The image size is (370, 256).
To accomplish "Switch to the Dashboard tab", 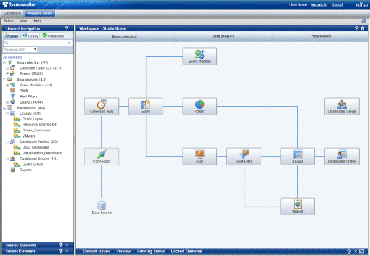I will (12, 13).
